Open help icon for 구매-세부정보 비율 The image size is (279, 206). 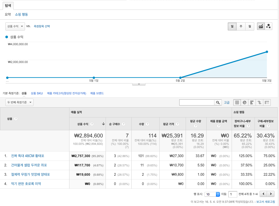pos(268,126)
